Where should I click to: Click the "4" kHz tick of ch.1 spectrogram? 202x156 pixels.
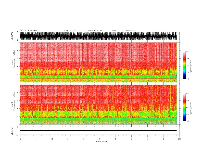[x=18, y=67]
